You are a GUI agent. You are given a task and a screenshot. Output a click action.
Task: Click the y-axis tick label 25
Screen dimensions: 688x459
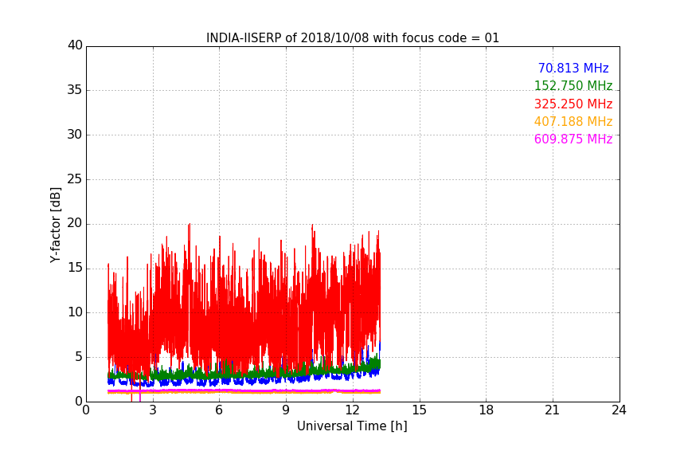[x=75, y=179]
